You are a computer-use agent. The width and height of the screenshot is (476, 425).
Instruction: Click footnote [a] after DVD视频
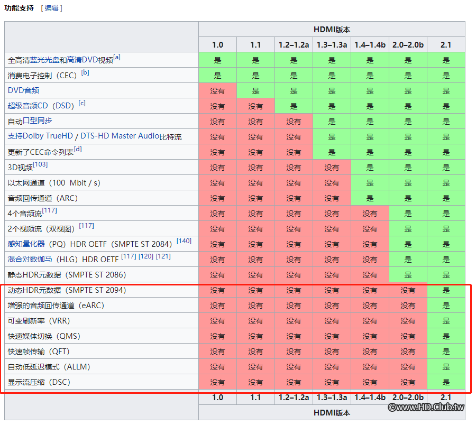(117, 57)
